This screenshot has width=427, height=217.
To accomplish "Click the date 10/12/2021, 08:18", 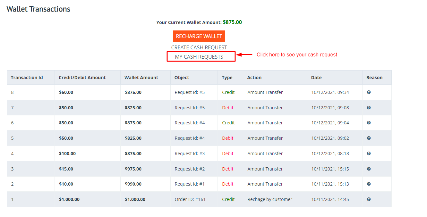I will click(x=330, y=154).
